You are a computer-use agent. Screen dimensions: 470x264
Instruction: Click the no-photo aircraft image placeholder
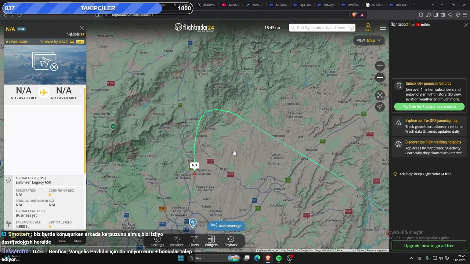click(45, 62)
